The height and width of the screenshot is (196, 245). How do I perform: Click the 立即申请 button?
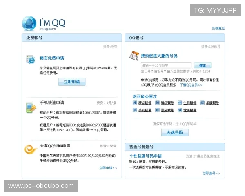click(72, 82)
